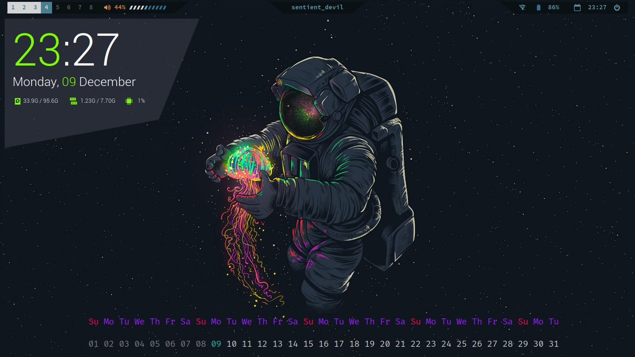The width and height of the screenshot is (635, 357).
Task: Switch to workspace 5
Action: coord(58,7)
